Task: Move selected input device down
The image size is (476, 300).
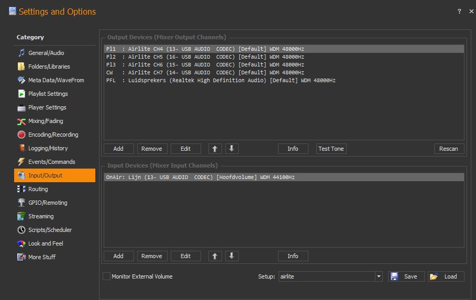Action: pos(231,256)
